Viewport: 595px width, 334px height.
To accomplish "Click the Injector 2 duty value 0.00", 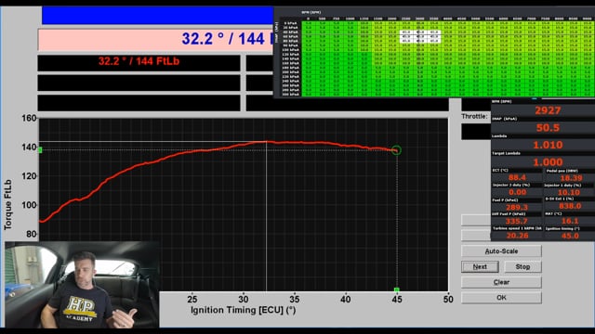I will click(x=517, y=192).
